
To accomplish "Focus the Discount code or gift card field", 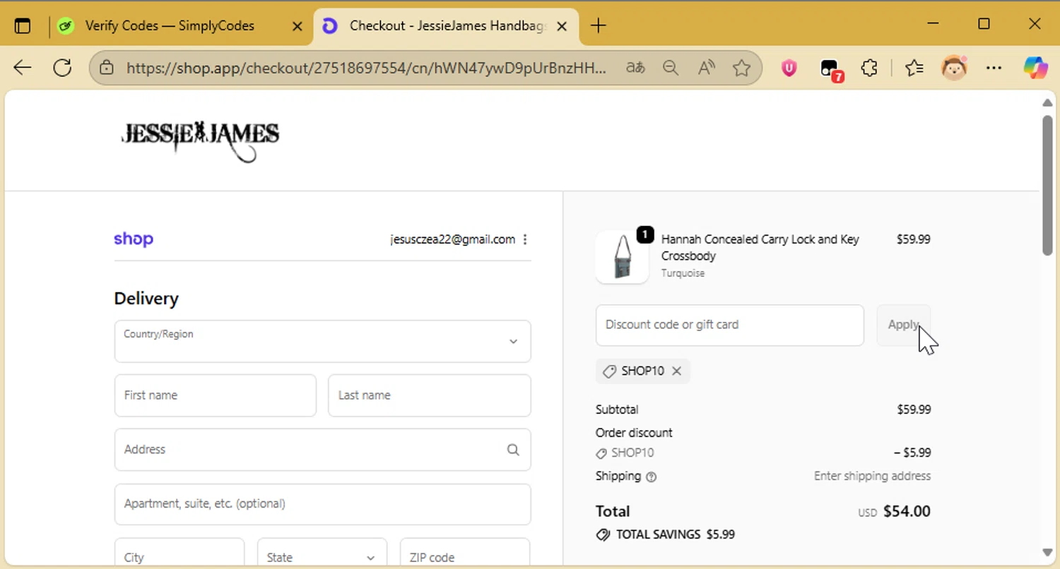I will click(x=729, y=325).
